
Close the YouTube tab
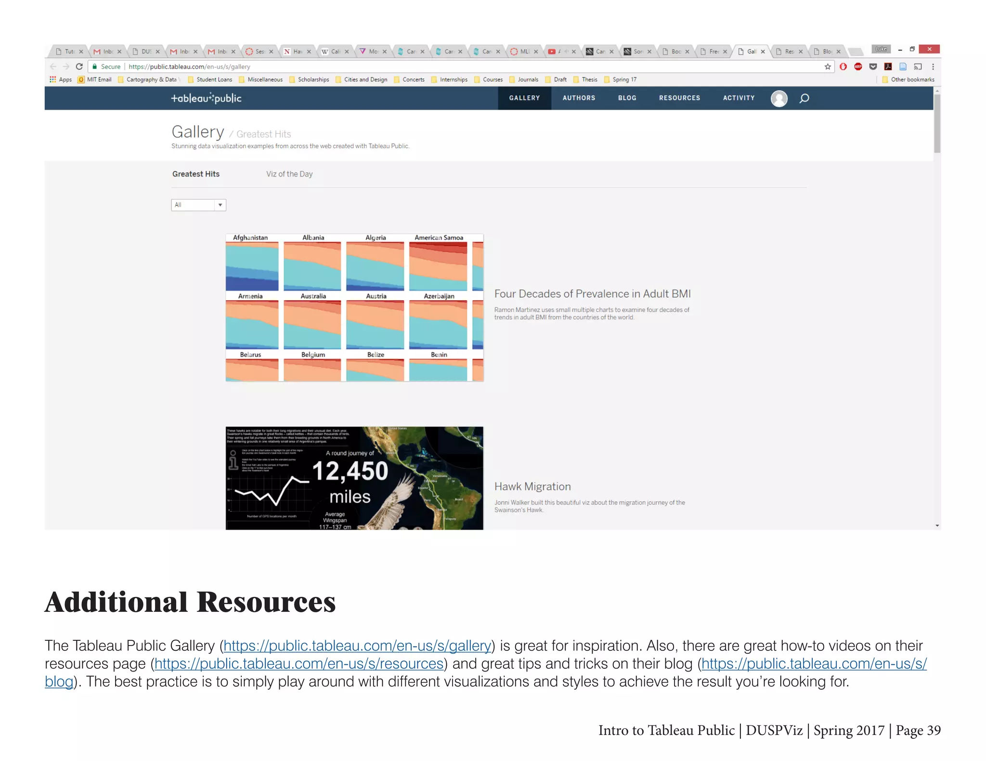coord(573,51)
